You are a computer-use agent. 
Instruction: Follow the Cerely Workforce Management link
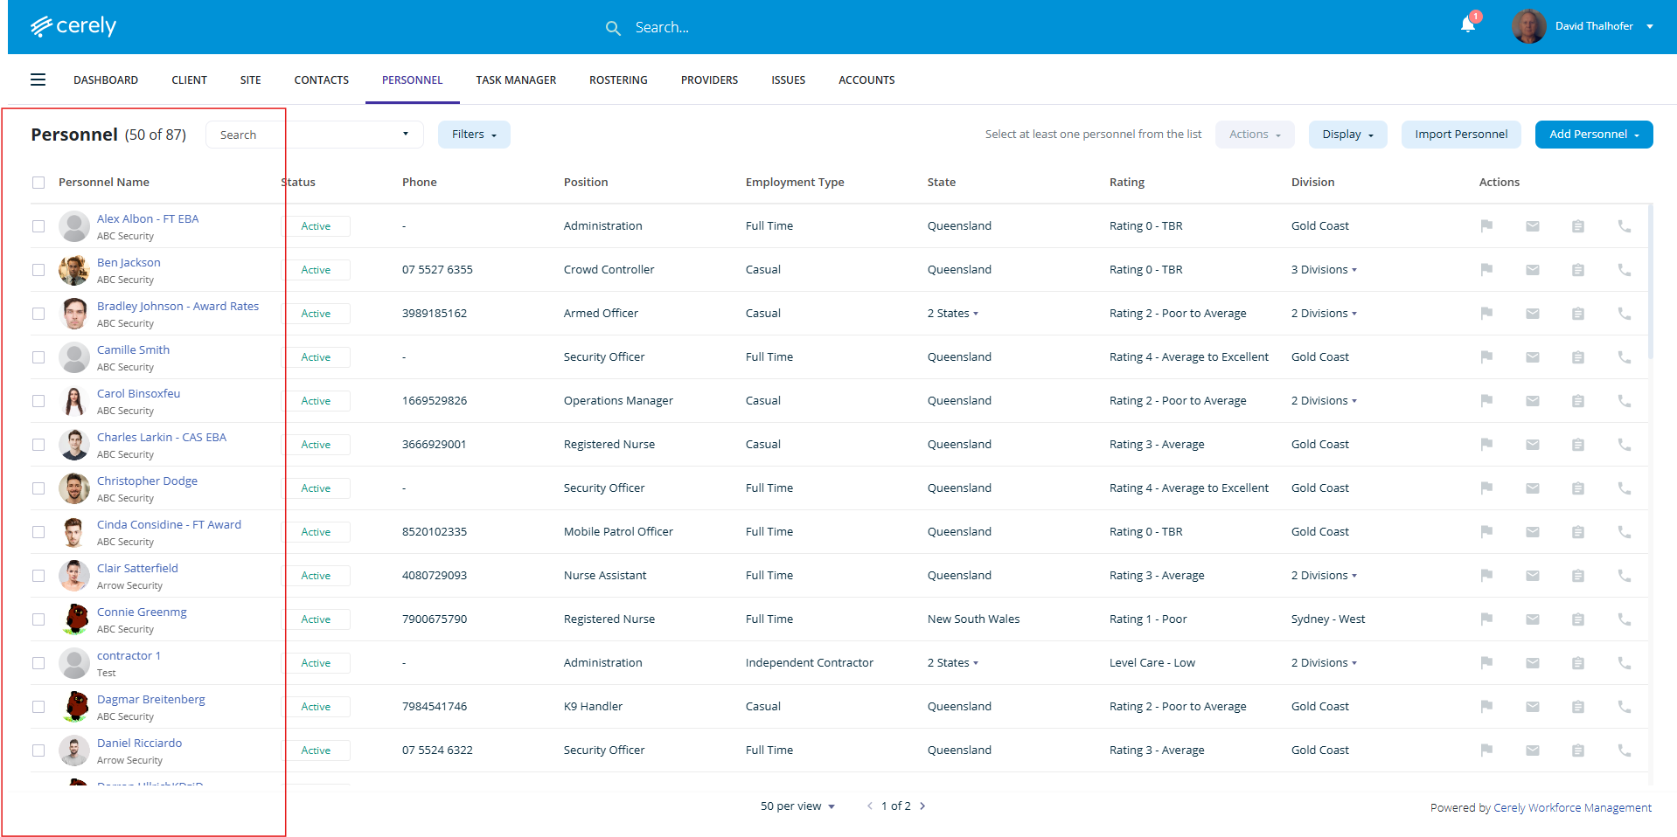click(1572, 808)
